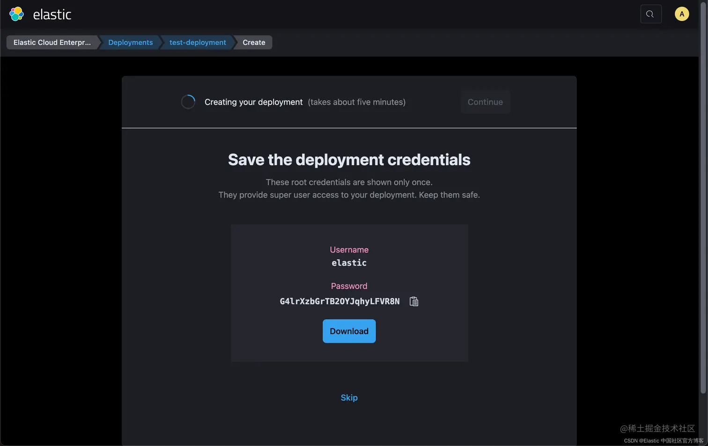Click the Creating your deployment status text
The image size is (708, 446).
pyautogui.click(x=253, y=102)
